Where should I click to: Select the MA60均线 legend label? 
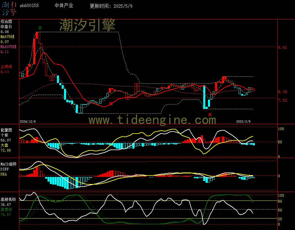[x=9, y=47]
